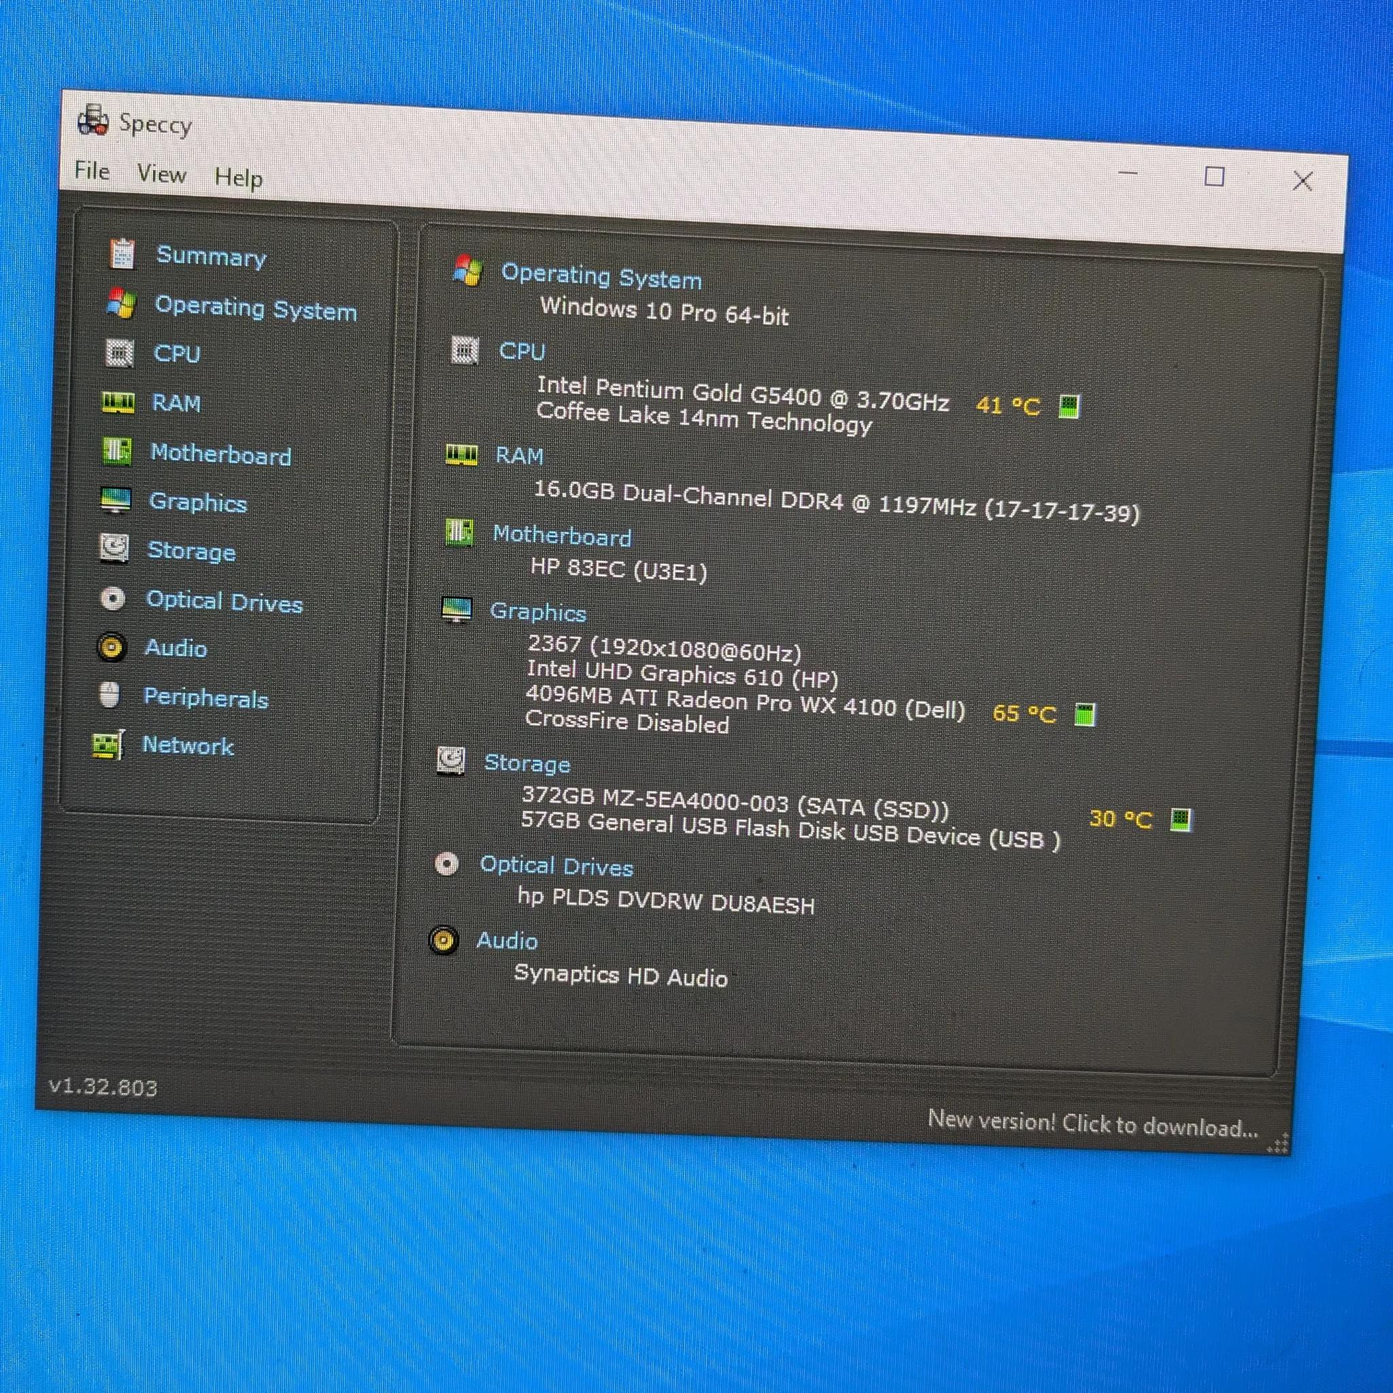Click the CPU heading link in summary

(x=522, y=351)
